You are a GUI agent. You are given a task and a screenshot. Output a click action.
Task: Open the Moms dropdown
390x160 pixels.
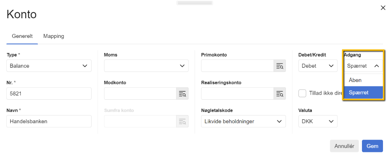[x=146, y=66]
